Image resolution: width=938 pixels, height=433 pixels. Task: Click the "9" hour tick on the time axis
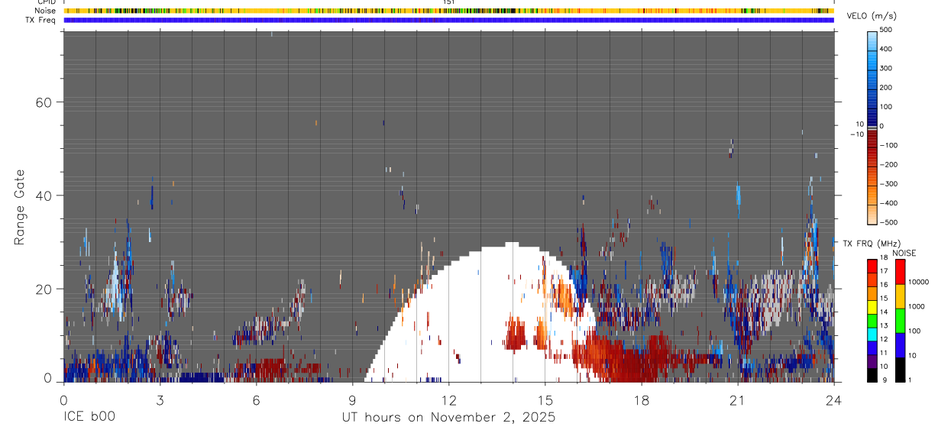point(352,400)
